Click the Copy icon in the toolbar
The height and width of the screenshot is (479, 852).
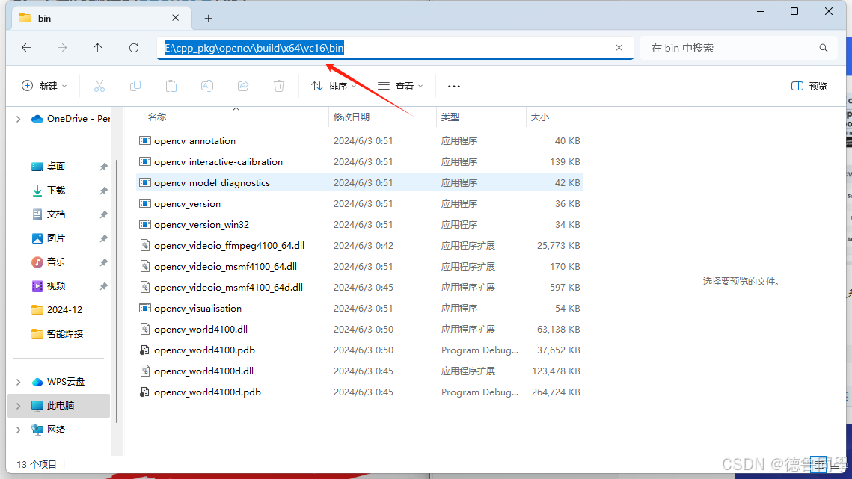pyautogui.click(x=135, y=86)
